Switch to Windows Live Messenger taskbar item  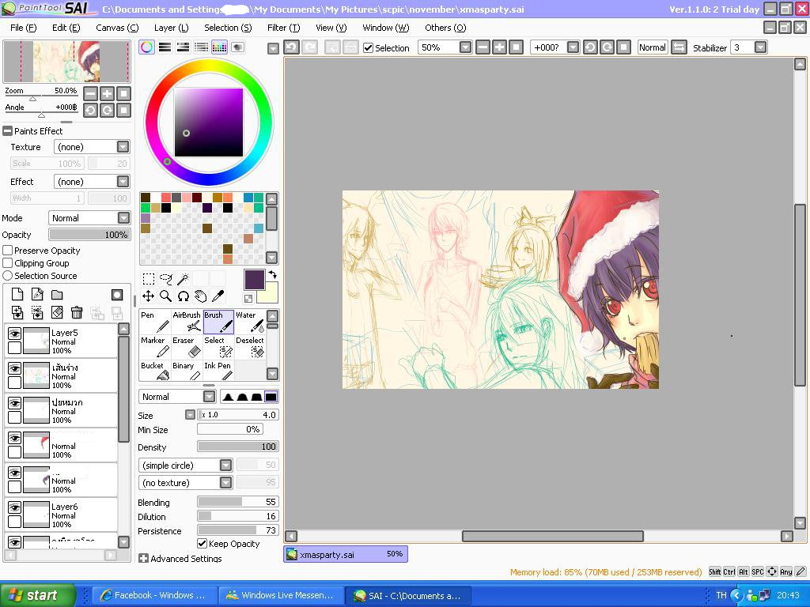tap(280, 595)
